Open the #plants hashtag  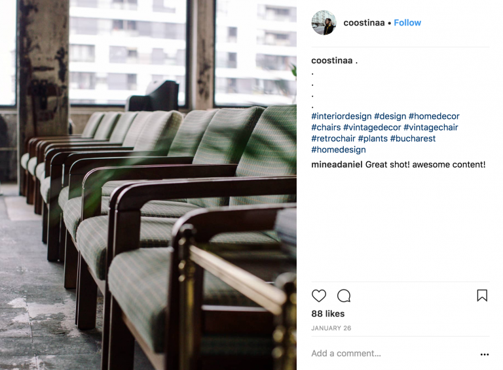coord(373,139)
